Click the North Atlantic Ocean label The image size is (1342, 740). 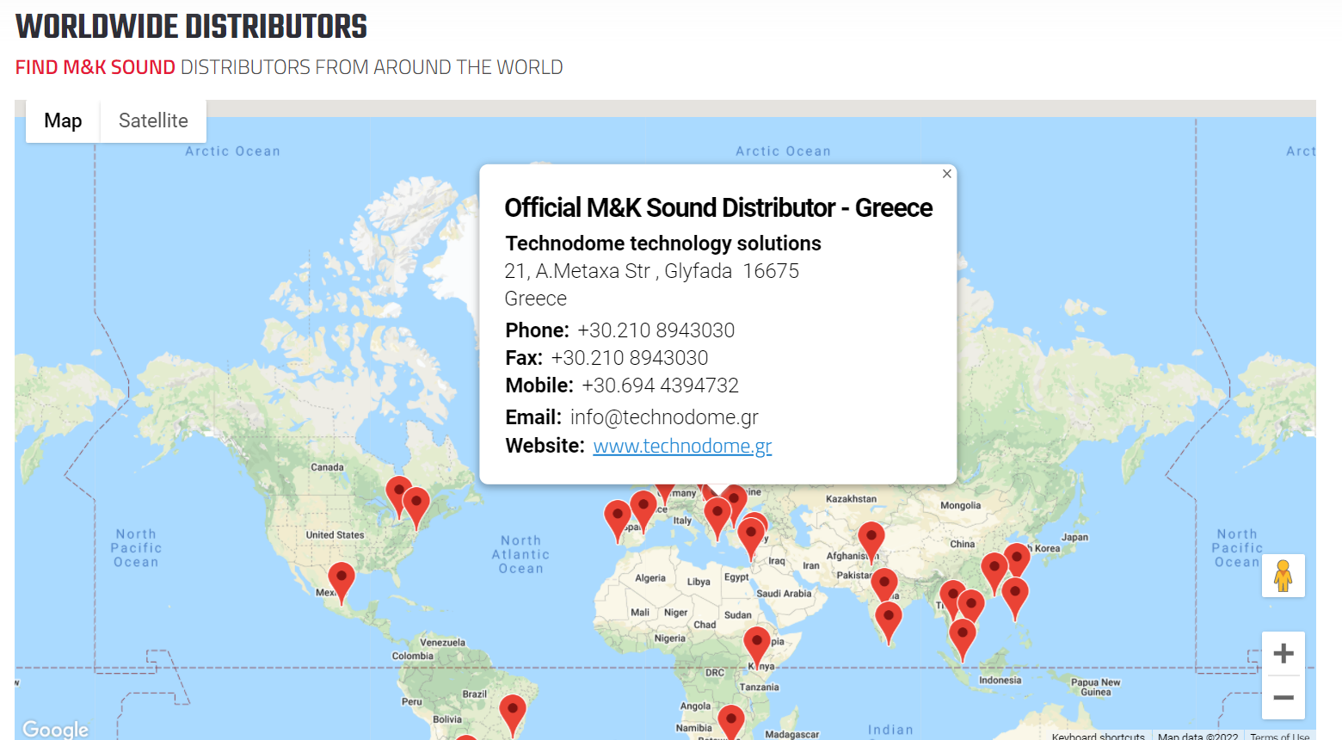(520, 554)
